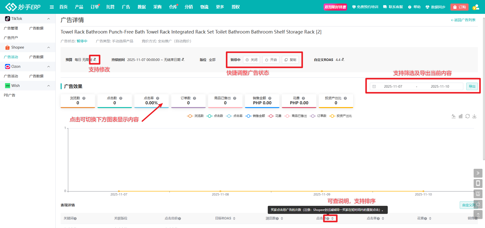Viewport: 485px width, 228px height.
Task: Click the start date field 2025-11-07
Action: pyautogui.click(x=393, y=86)
